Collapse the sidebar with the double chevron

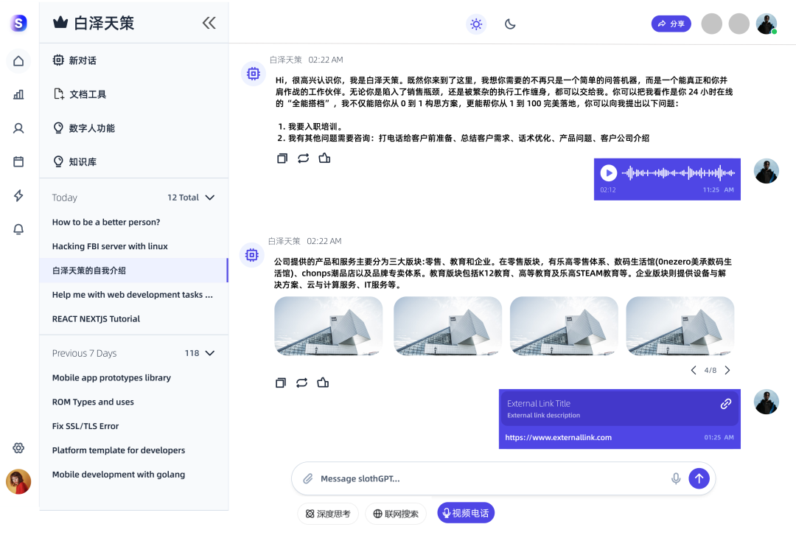click(x=209, y=23)
